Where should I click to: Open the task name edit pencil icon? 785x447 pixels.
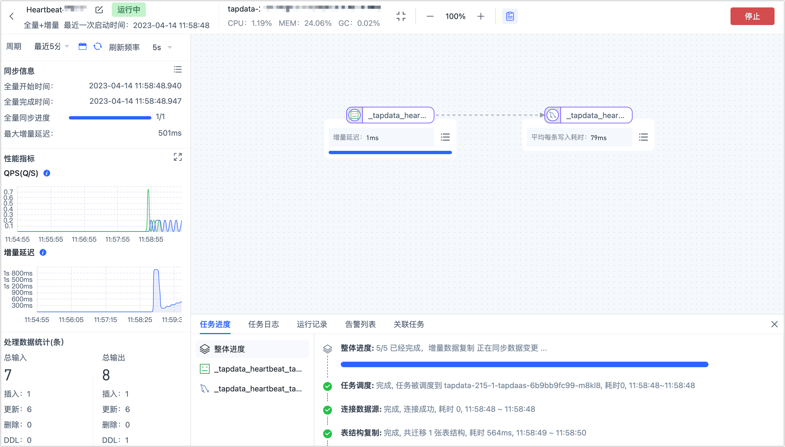tap(99, 10)
